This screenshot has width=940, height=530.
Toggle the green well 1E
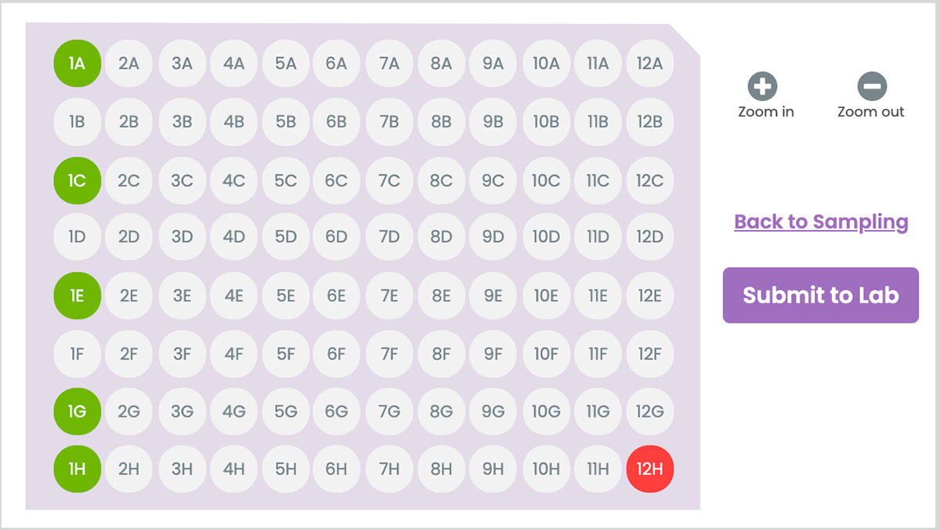77,295
